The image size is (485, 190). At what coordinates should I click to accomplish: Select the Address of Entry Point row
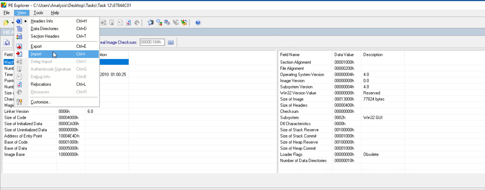click(x=23, y=136)
